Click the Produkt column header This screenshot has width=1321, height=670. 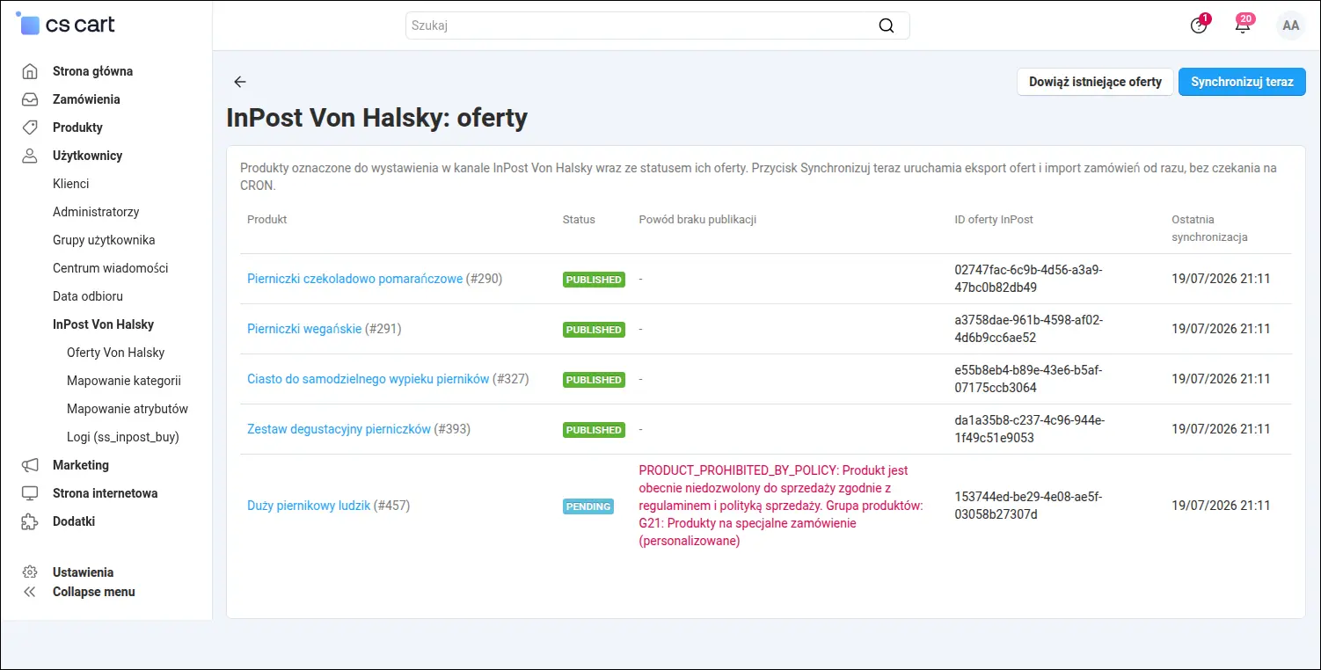(267, 220)
